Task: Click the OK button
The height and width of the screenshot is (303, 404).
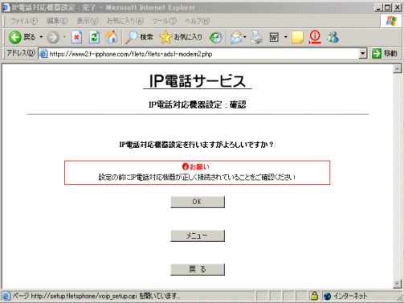Action: pos(198,202)
